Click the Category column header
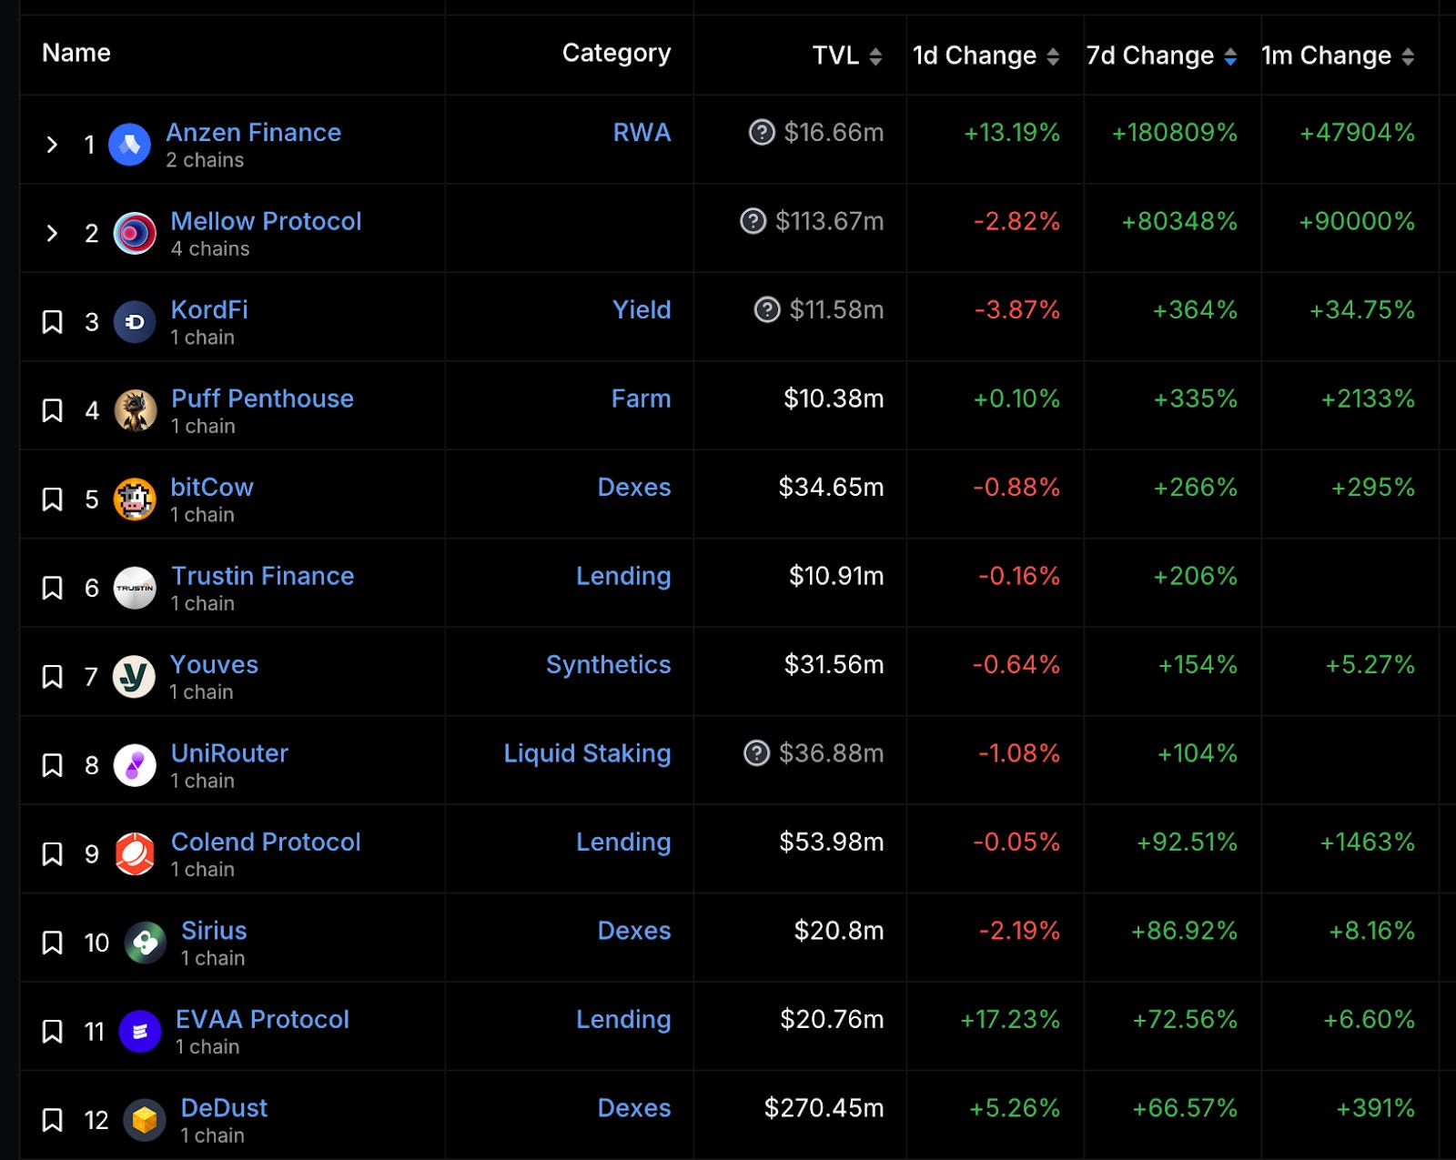This screenshot has width=1456, height=1160. [x=616, y=54]
